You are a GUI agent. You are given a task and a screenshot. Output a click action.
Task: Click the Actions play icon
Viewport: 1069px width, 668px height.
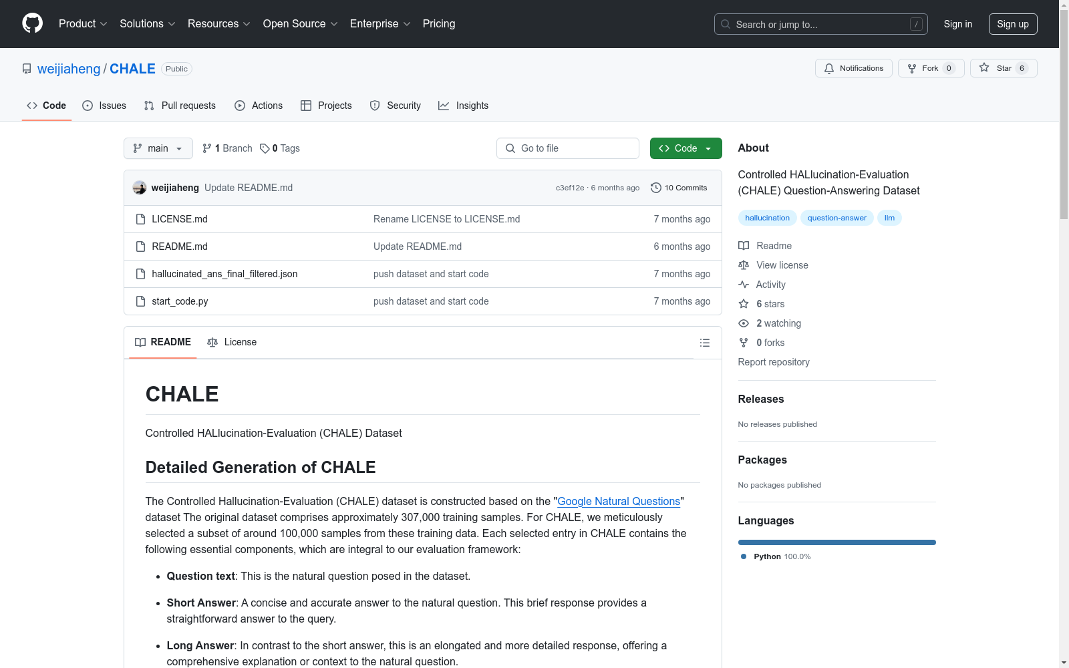click(240, 106)
